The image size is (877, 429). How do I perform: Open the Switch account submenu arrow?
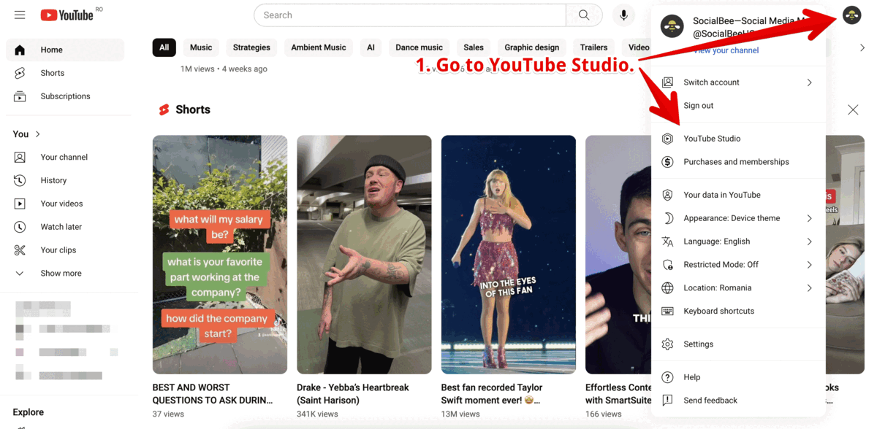pyautogui.click(x=810, y=82)
